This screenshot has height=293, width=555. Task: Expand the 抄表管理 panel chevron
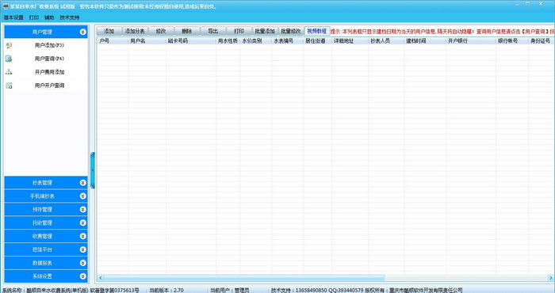pyautogui.click(x=82, y=183)
